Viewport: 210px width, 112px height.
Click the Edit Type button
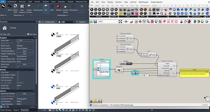(32, 34)
